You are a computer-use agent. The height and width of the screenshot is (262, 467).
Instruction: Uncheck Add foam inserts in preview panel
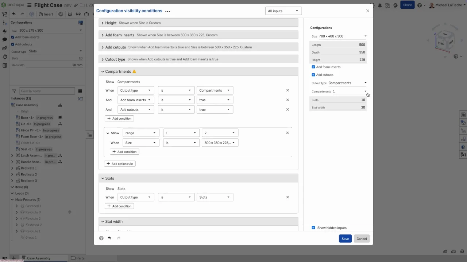coord(313,67)
